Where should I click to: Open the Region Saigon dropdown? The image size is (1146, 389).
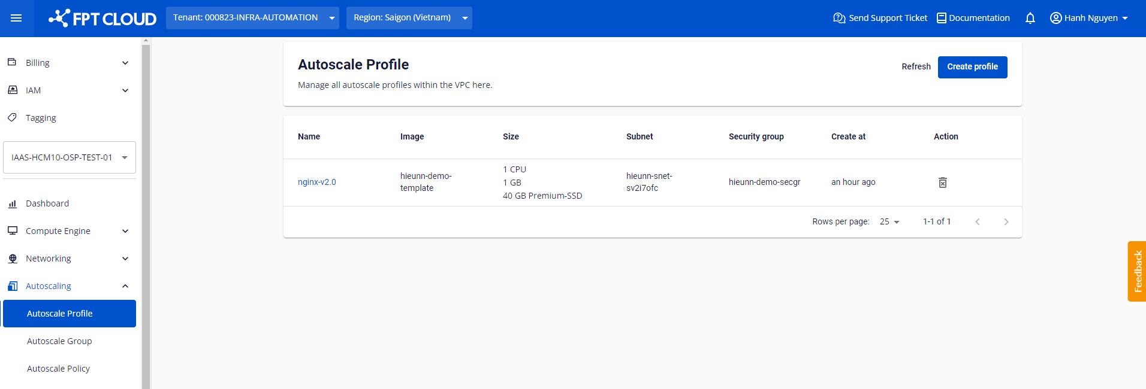point(409,18)
